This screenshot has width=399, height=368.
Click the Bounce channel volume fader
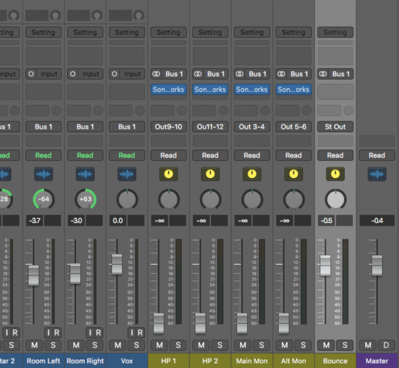pyautogui.click(x=325, y=265)
